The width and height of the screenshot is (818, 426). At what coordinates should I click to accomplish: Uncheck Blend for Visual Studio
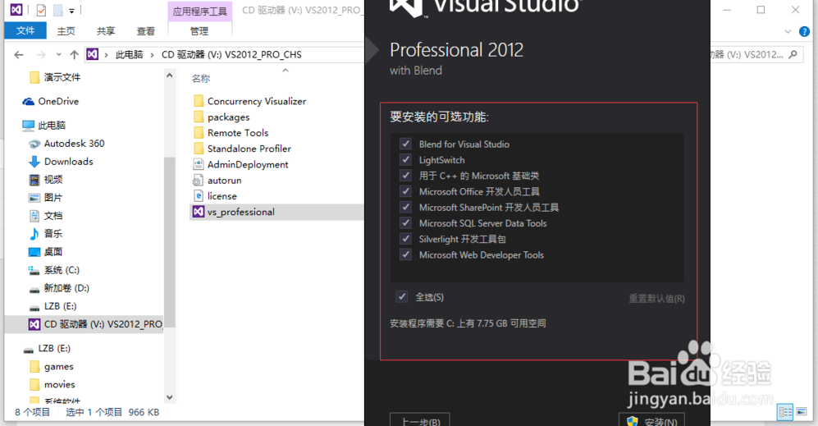click(405, 144)
